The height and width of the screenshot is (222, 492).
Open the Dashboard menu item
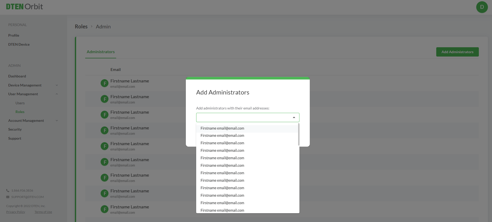click(x=17, y=76)
